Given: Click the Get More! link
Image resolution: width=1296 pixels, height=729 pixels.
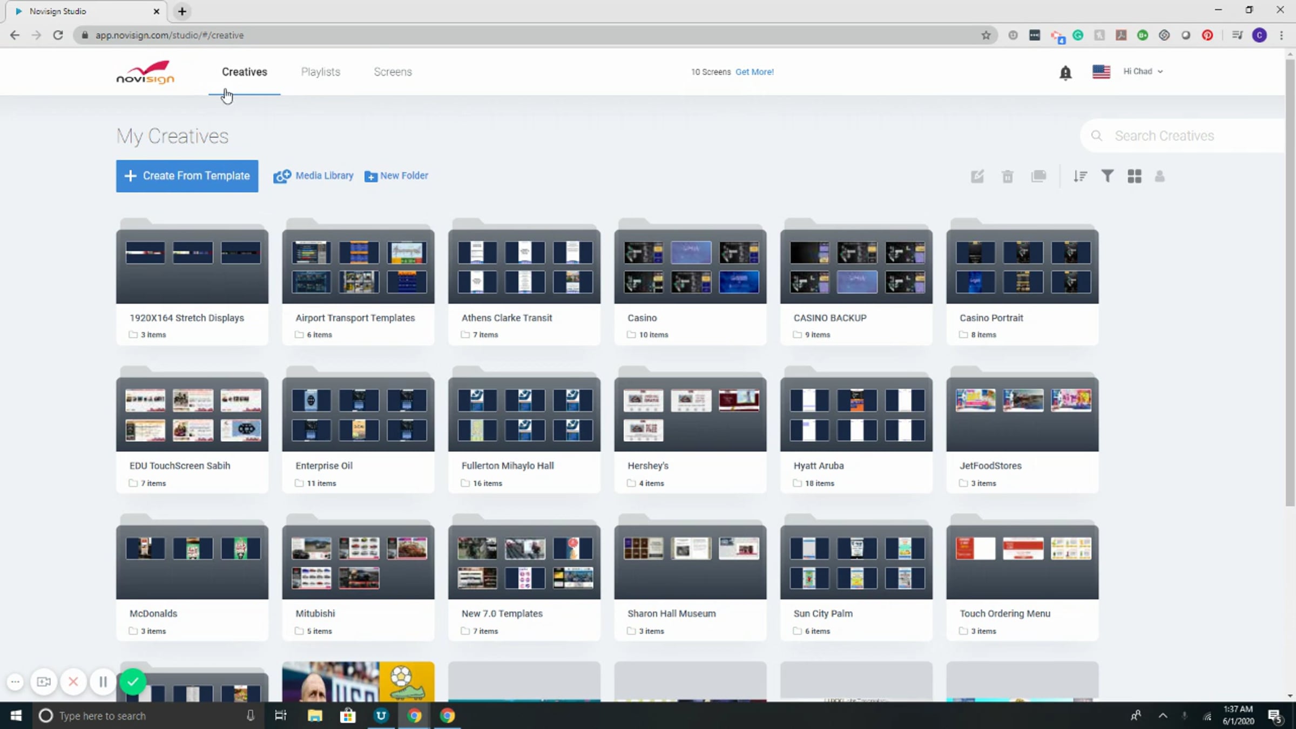Looking at the screenshot, I should pyautogui.click(x=754, y=72).
